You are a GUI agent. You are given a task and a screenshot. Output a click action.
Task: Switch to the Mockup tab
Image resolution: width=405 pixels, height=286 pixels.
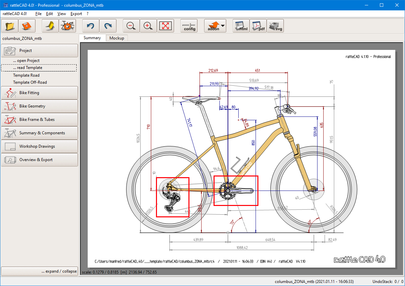pyautogui.click(x=117, y=38)
